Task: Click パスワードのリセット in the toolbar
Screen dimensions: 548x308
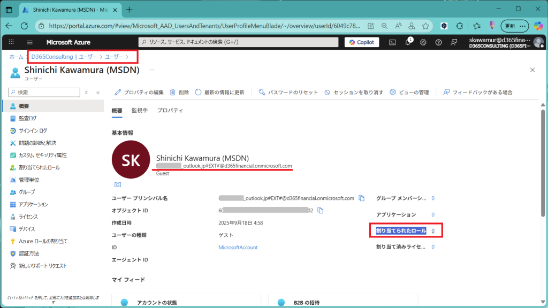Action: [288, 93]
